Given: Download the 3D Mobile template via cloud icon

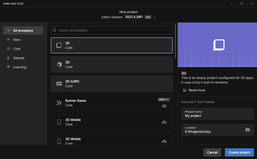Looking at the screenshot, I should tap(164, 122).
